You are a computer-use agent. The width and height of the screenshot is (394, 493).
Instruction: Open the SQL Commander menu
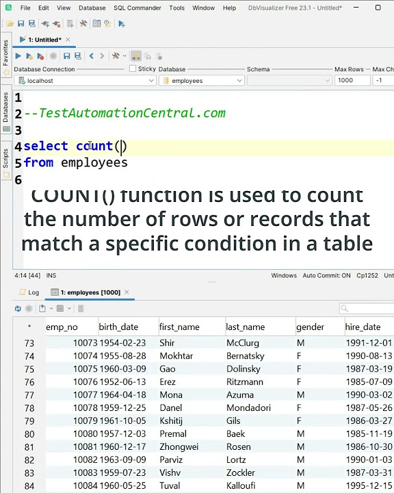click(137, 8)
